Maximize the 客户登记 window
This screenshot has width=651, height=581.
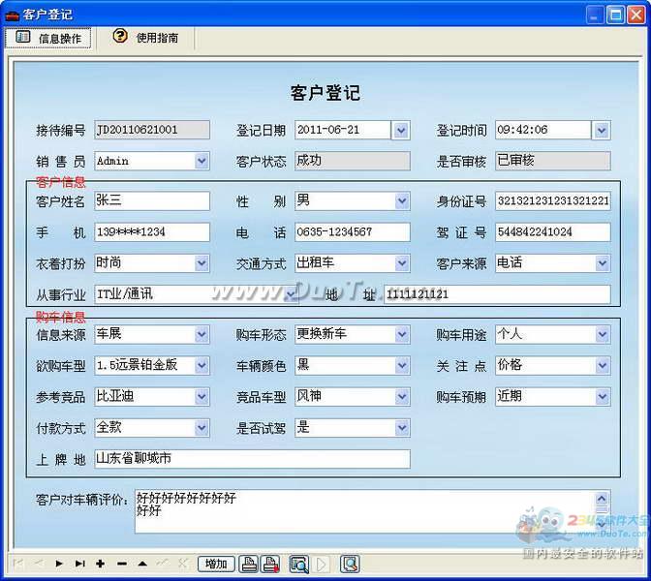point(616,15)
